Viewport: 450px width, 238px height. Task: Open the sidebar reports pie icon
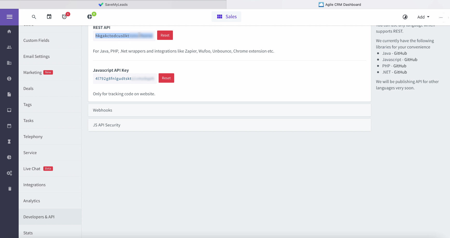(x=9, y=157)
